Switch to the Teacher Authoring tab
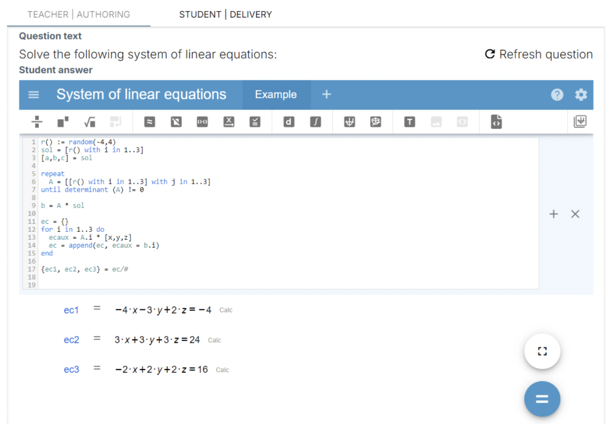607x430 pixels. click(x=79, y=15)
